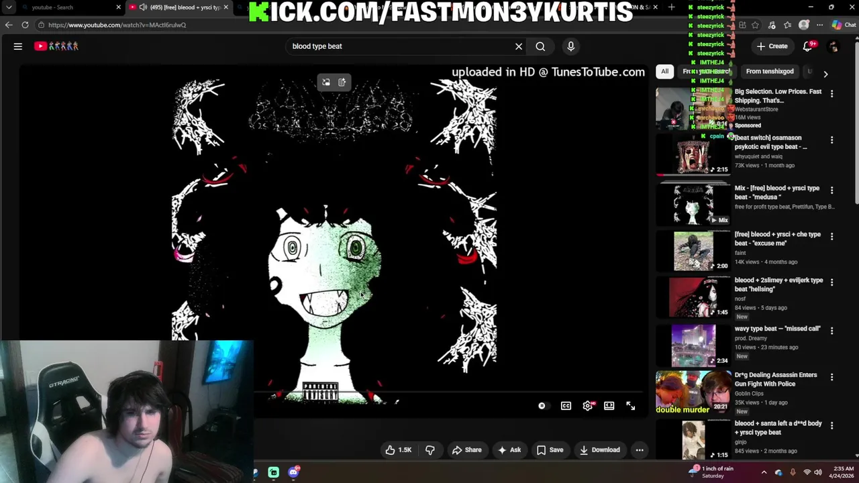Image resolution: width=859 pixels, height=483 pixels.
Task: Open the browser profile icon
Action: click(x=804, y=25)
